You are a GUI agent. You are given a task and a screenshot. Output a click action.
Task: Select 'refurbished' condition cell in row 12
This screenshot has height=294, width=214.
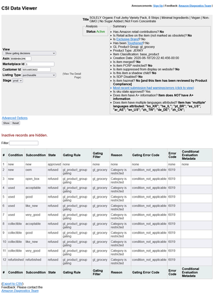tap(16, 262)
